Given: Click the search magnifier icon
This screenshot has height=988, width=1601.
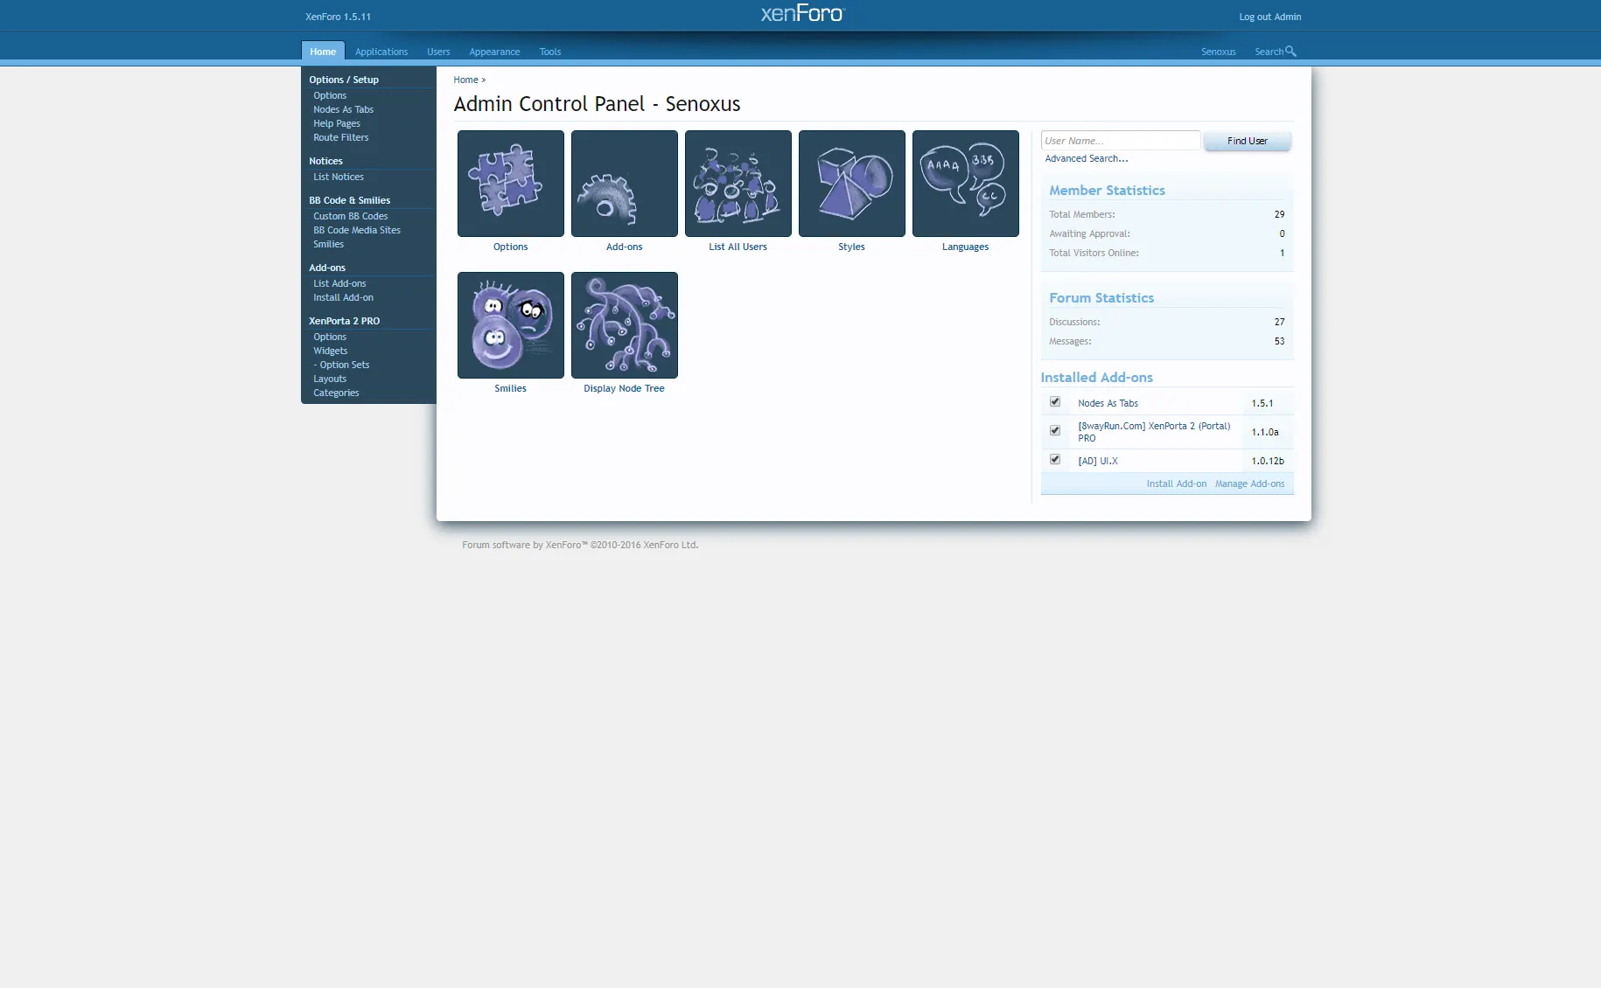Looking at the screenshot, I should click(x=1290, y=52).
